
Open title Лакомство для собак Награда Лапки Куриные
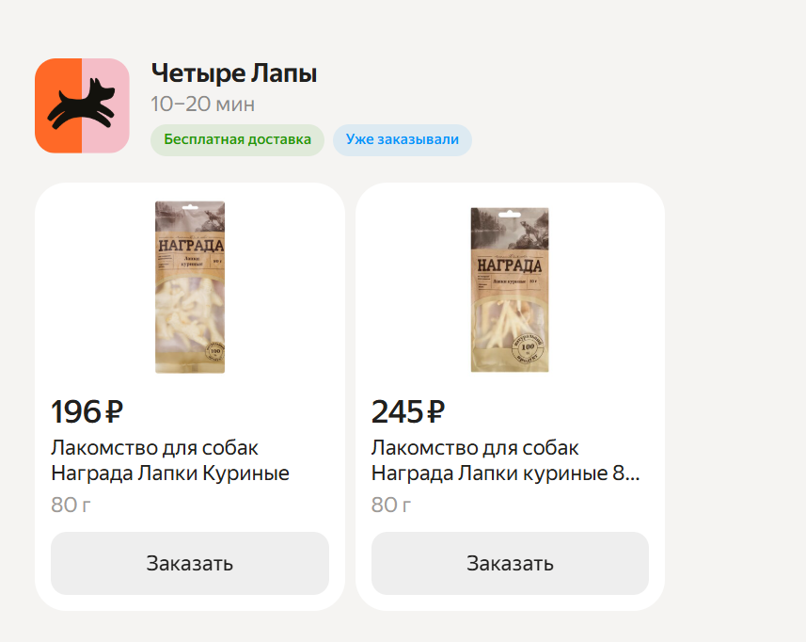point(170,460)
